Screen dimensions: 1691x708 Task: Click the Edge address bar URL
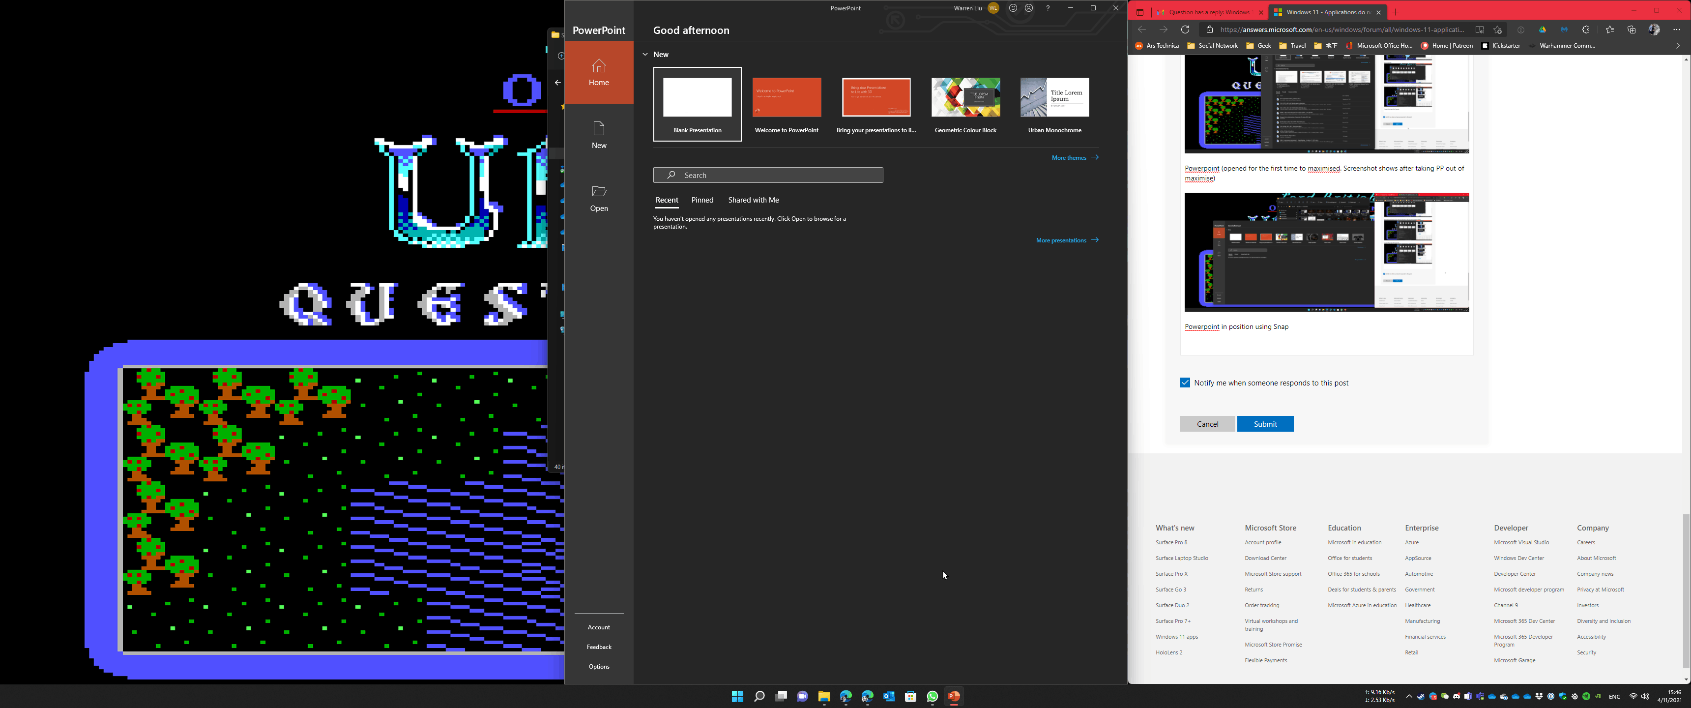point(1342,29)
